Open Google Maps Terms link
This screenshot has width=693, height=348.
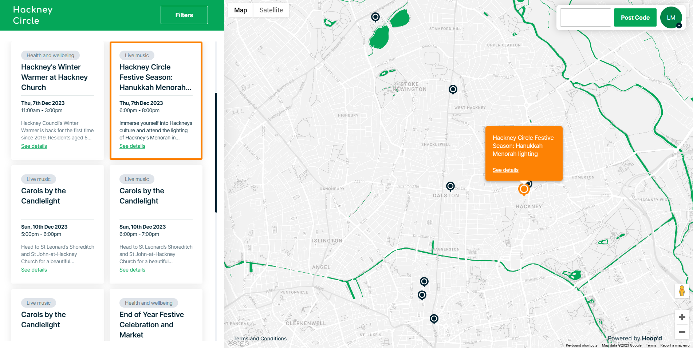[x=651, y=345]
